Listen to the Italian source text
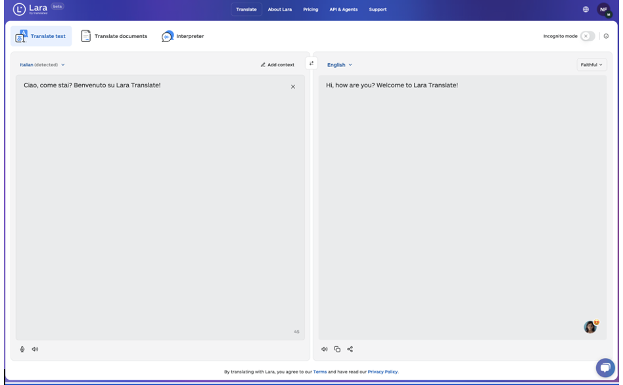 (x=35, y=350)
